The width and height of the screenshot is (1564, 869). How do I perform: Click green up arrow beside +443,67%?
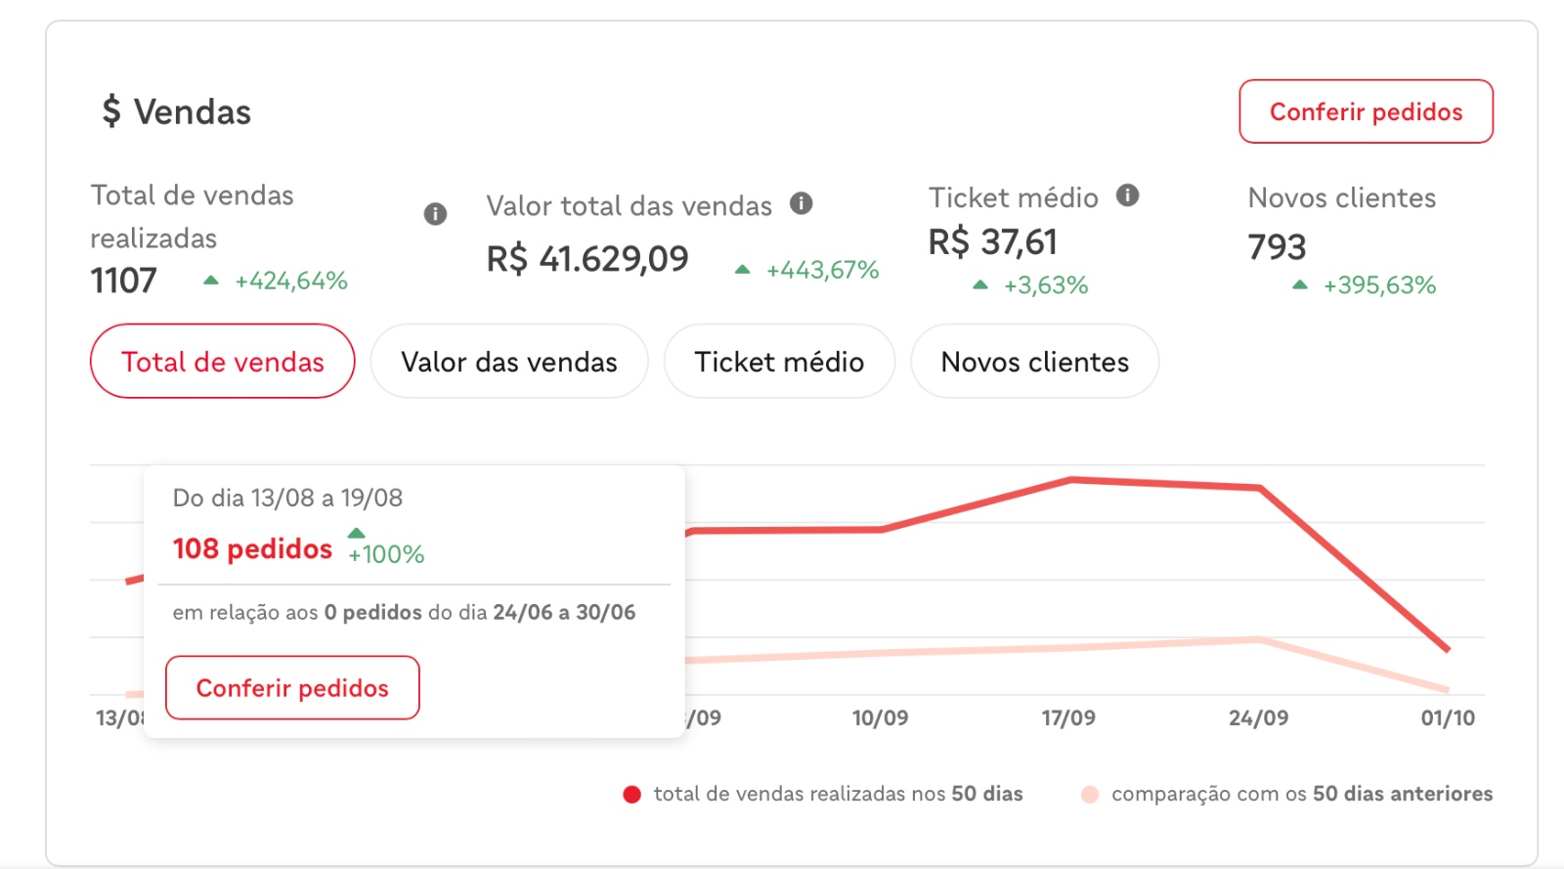742,270
